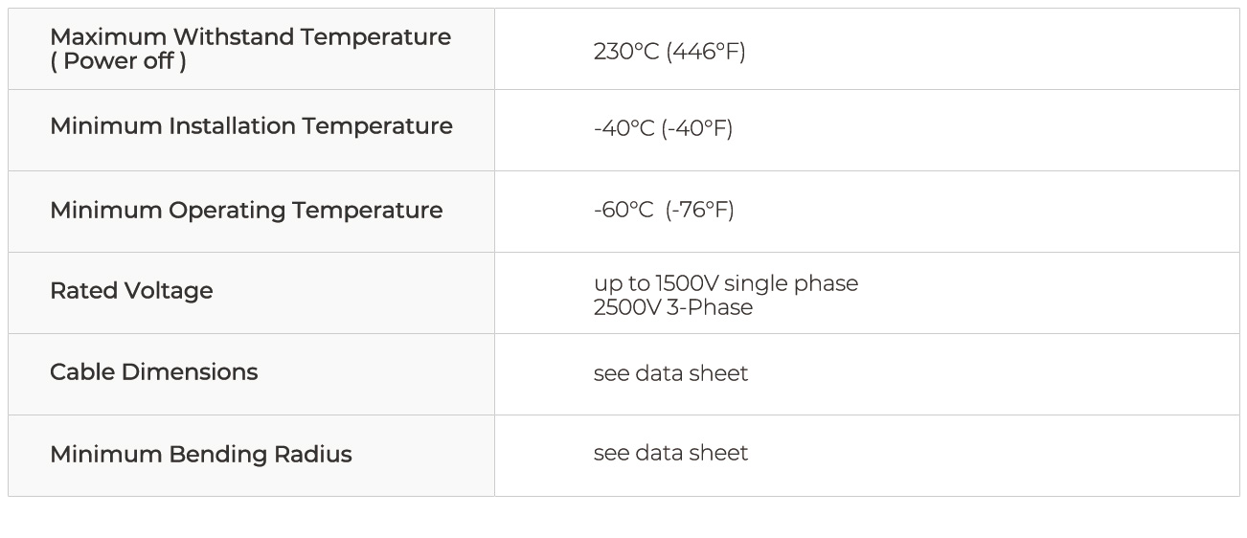This screenshot has height=538, width=1247.
Task: Open "see data sheet" for Cable Dimensions
Action: [670, 373]
